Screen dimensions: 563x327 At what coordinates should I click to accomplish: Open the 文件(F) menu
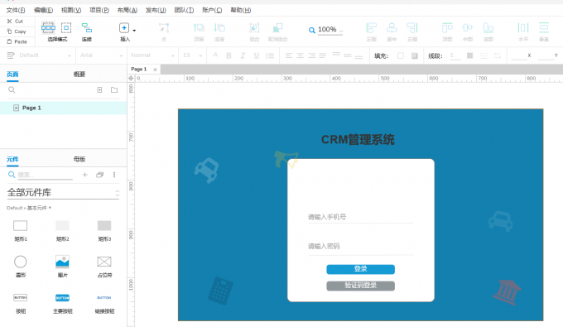[x=16, y=10]
